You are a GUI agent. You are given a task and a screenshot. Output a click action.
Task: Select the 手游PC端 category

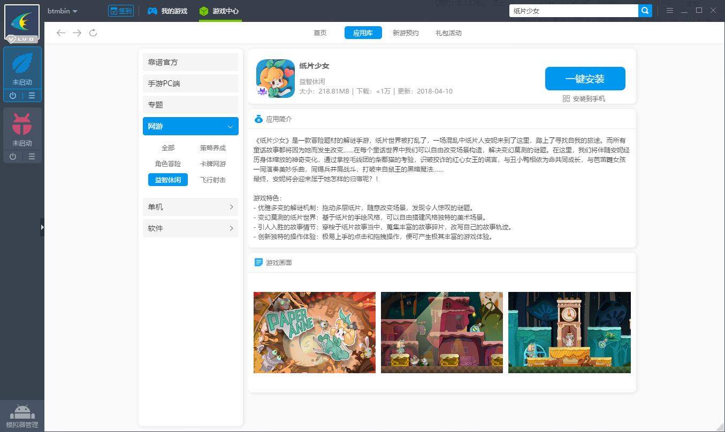tap(190, 83)
